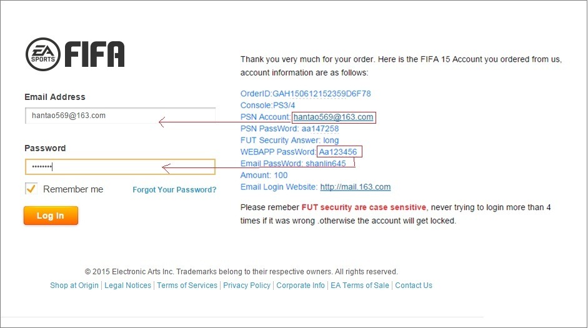
Task: View the Privacy Policy page
Action: pos(247,286)
